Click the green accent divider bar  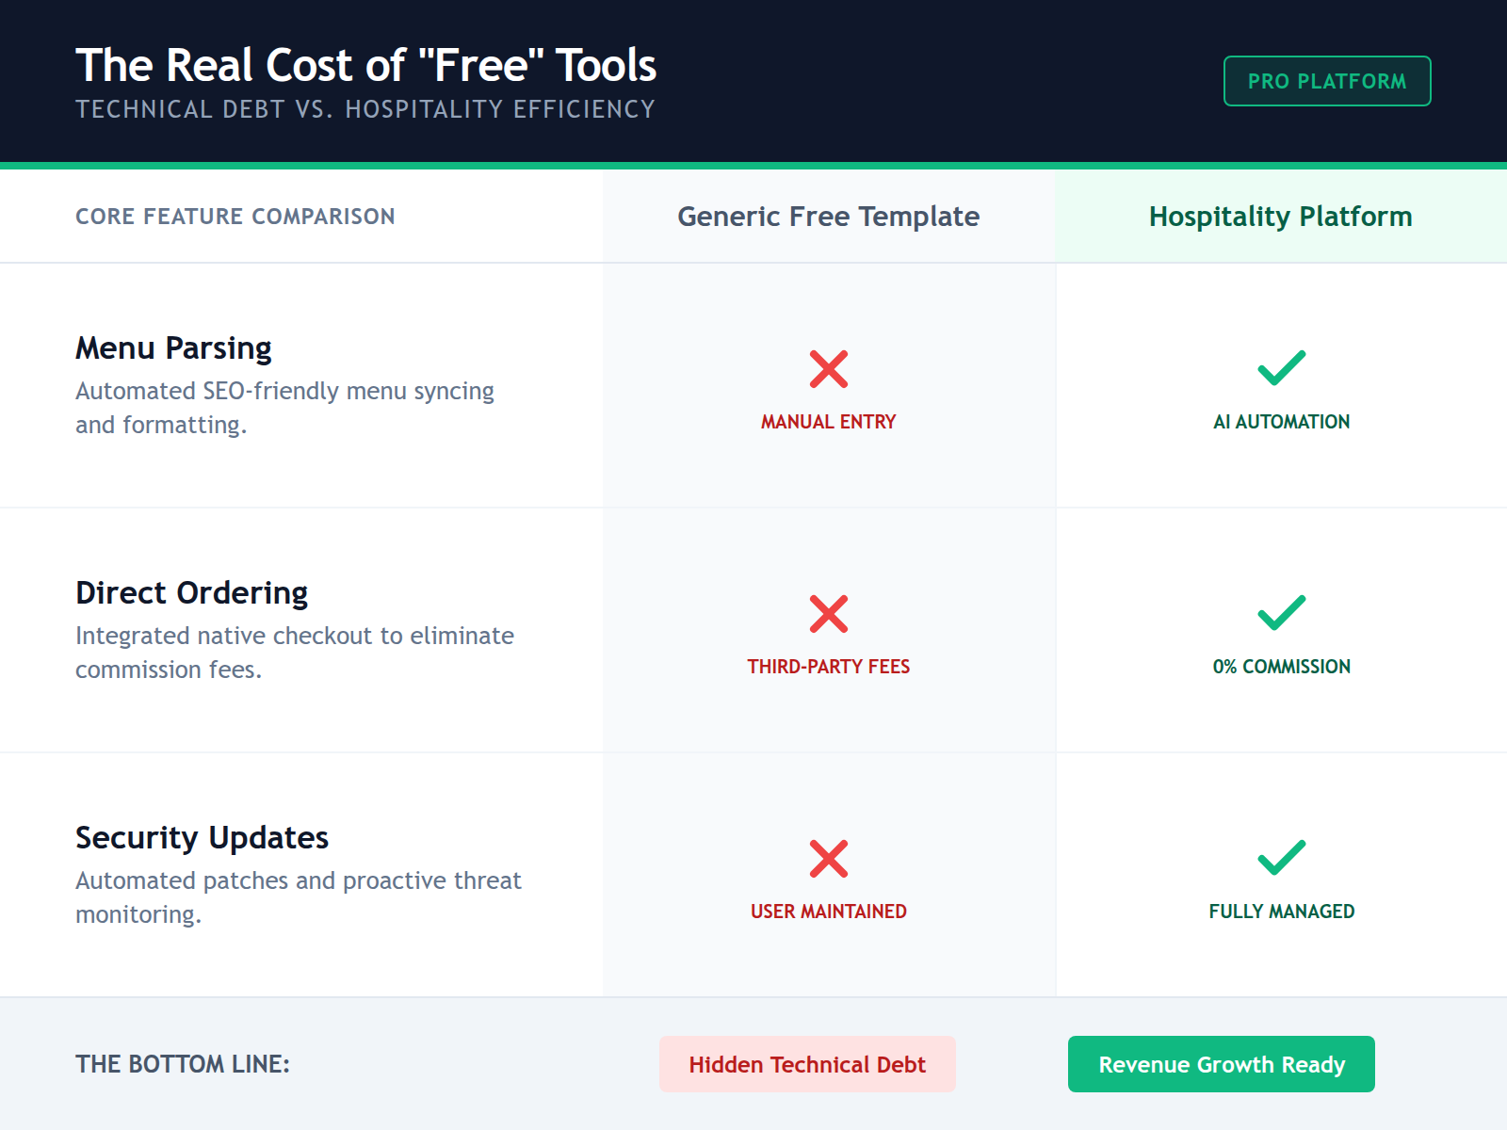click(x=753, y=164)
